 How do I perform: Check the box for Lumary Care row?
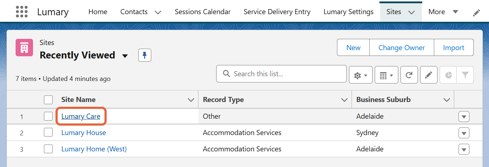(x=48, y=116)
